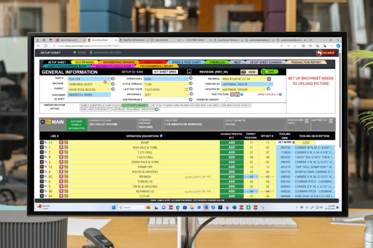Click the green Save button
The width and height of the screenshot is (373, 248).
point(269,72)
